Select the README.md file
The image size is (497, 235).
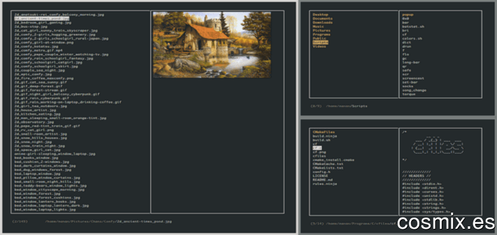[322, 180]
